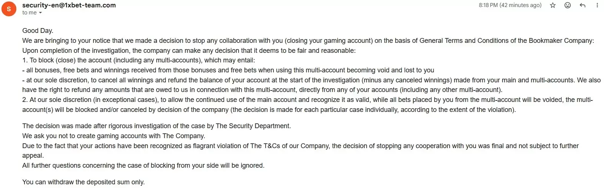Expand recipient details next to 'to me'
Viewport: 604px width, 188px height.
point(40,13)
